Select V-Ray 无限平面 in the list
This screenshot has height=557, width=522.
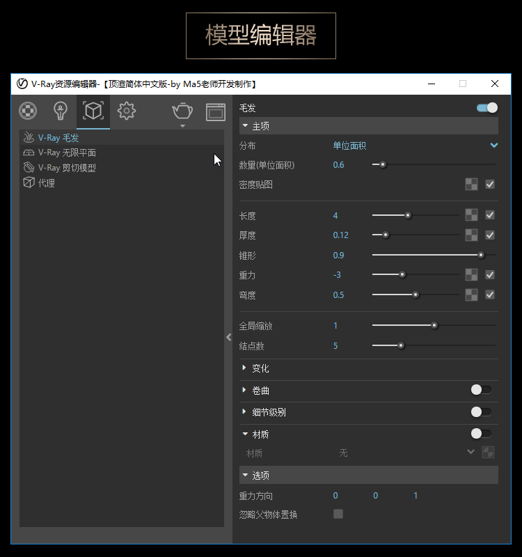pyautogui.click(x=122, y=152)
